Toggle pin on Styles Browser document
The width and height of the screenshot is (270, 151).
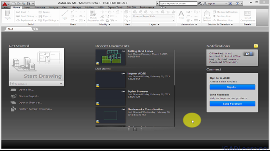point(123,91)
